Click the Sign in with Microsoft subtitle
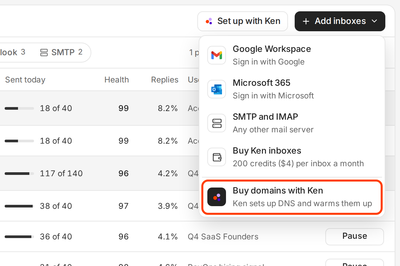The height and width of the screenshot is (266, 400). coord(273,96)
